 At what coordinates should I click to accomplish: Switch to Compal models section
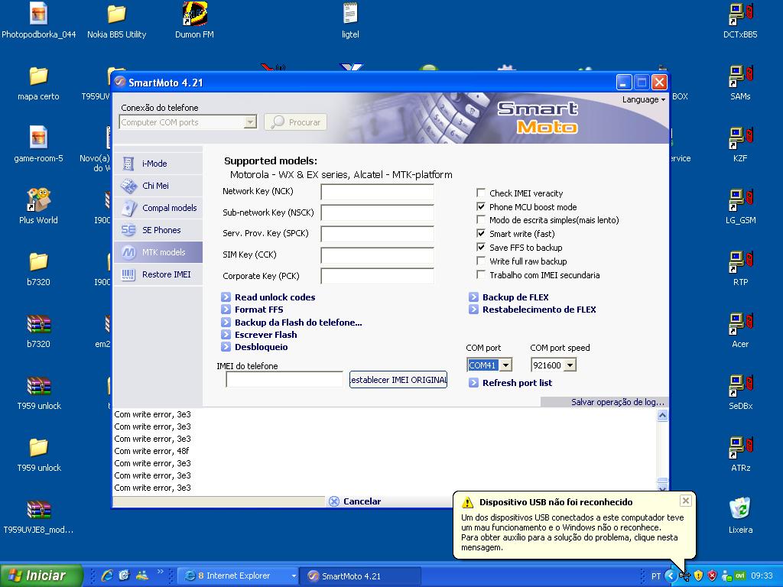158,208
